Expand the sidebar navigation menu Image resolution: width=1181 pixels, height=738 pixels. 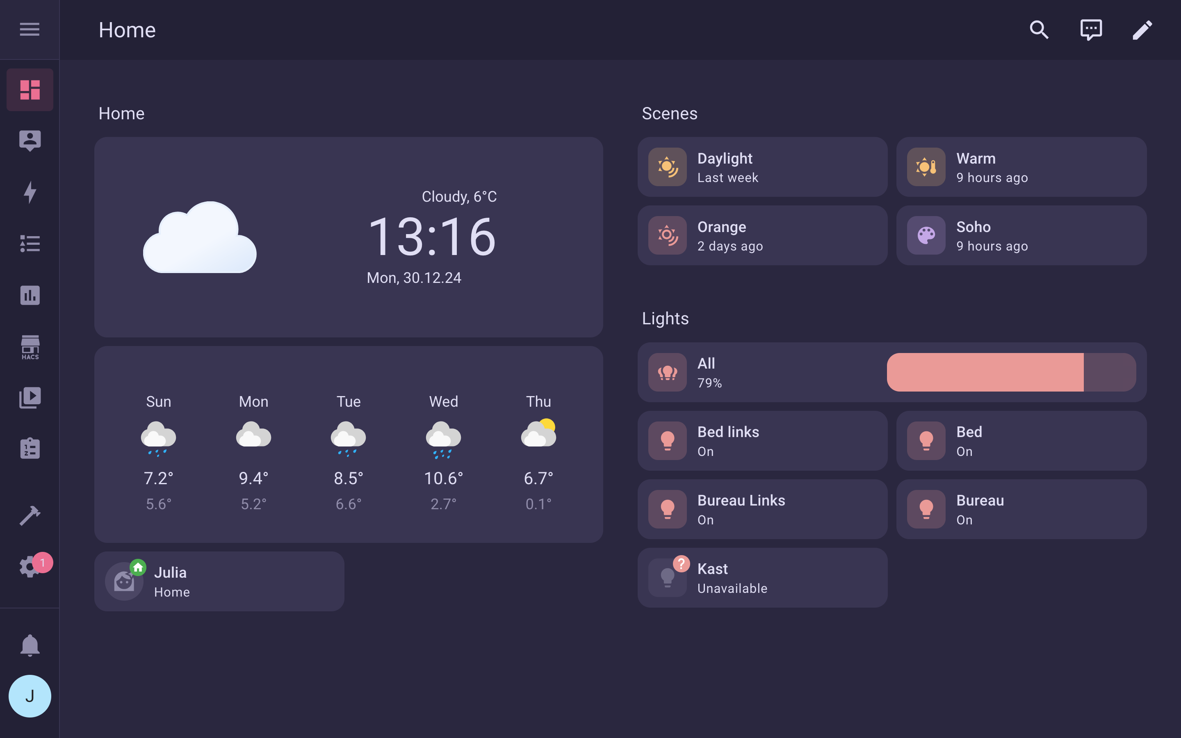(x=30, y=29)
